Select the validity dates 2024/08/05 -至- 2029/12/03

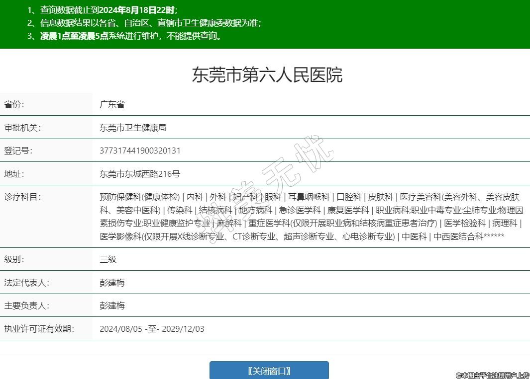pos(152,329)
